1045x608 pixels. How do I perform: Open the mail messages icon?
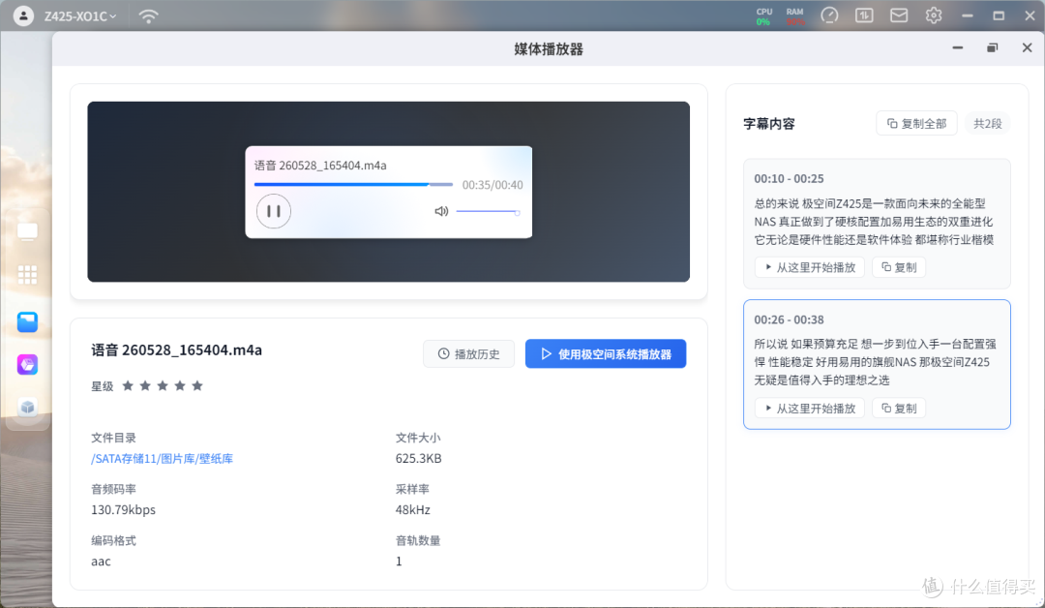899,15
